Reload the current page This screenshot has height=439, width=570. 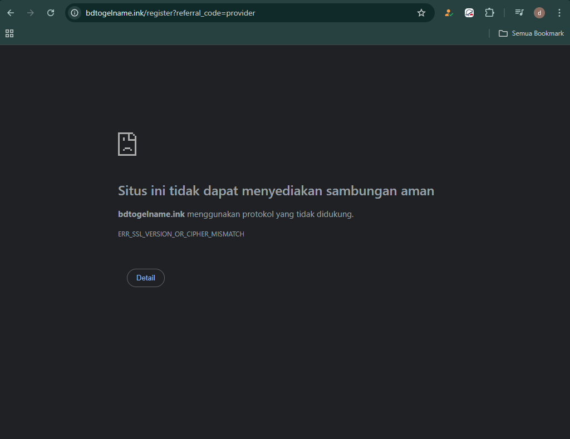pos(51,13)
